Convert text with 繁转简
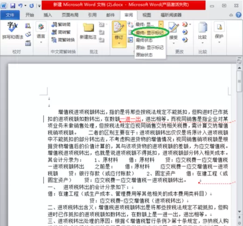The height and width of the screenshot is (226, 243). click(x=61, y=24)
